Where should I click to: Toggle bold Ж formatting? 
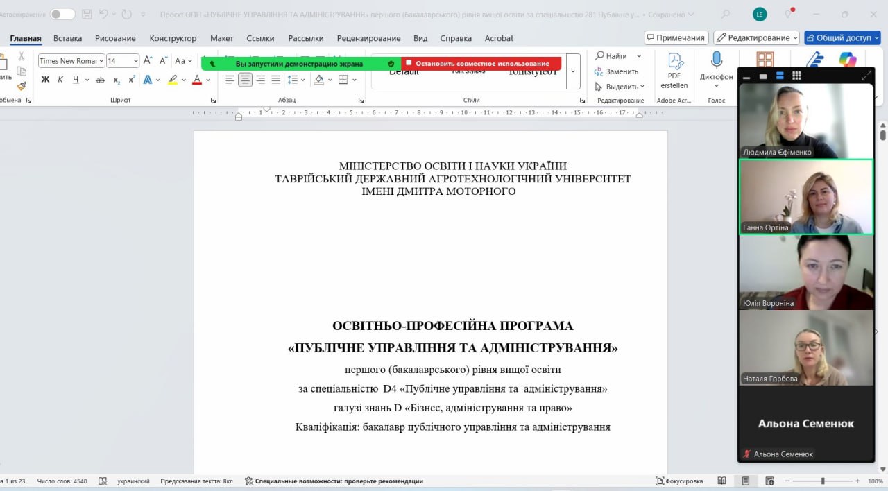45,80
